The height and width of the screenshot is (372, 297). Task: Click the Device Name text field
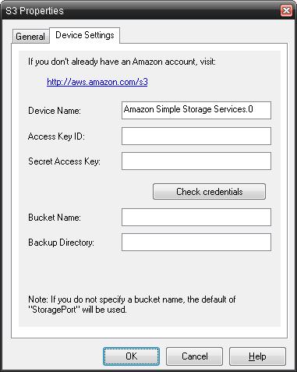[196, 110]
